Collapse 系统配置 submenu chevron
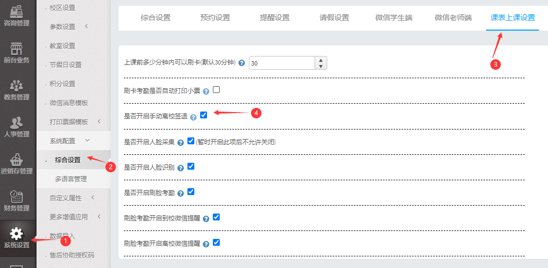The height and width of the screenshot is (268, 548). pos(87,140)
